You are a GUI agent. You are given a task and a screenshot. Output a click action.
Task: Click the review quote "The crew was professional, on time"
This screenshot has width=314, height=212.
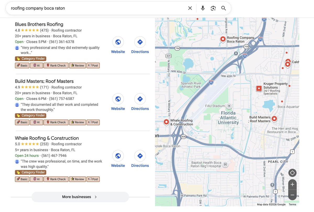[x=61, y=164]
